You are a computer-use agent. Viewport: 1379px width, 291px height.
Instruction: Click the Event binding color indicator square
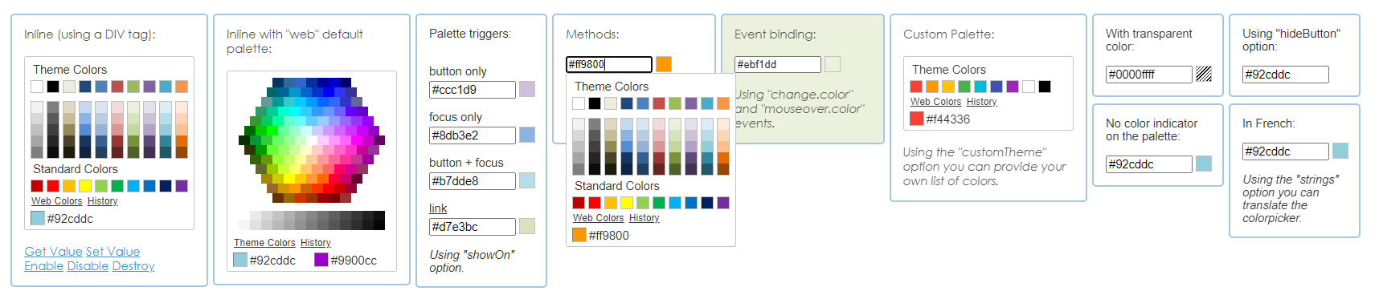pos(832,64)
